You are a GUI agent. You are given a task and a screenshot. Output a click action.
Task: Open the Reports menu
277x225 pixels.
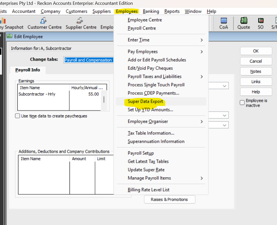pyautogui.click(x=172, y=11)
